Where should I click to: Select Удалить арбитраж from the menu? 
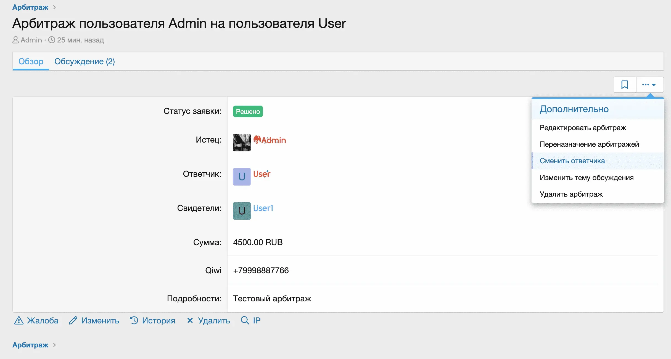coord(571,194)
